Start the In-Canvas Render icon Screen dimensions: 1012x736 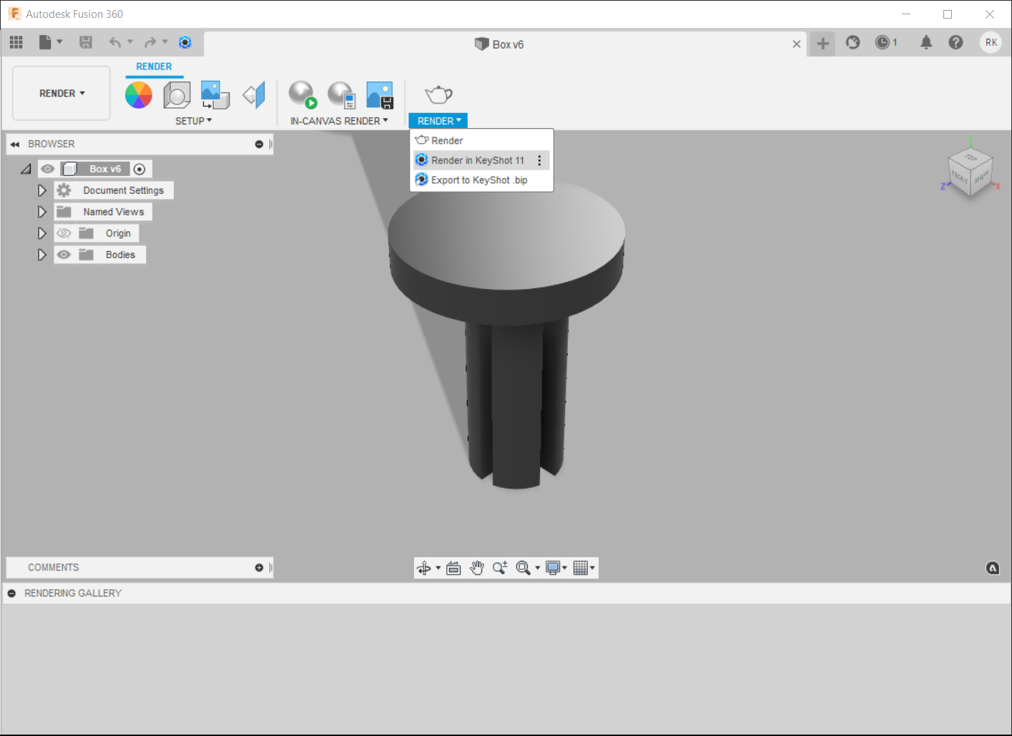tap(303, 94)
